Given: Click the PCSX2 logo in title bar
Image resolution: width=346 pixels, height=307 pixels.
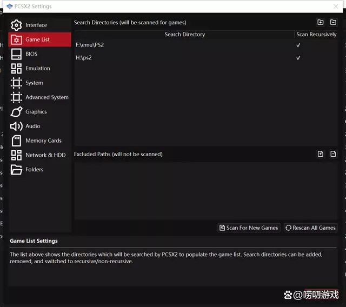Looking at the screenshot, I should [10, 6].
